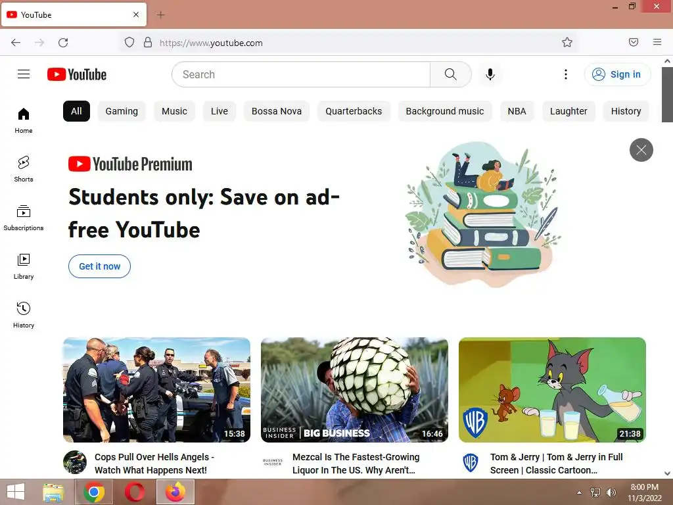Select the NBA filter chip

click(x=517, y=111)
